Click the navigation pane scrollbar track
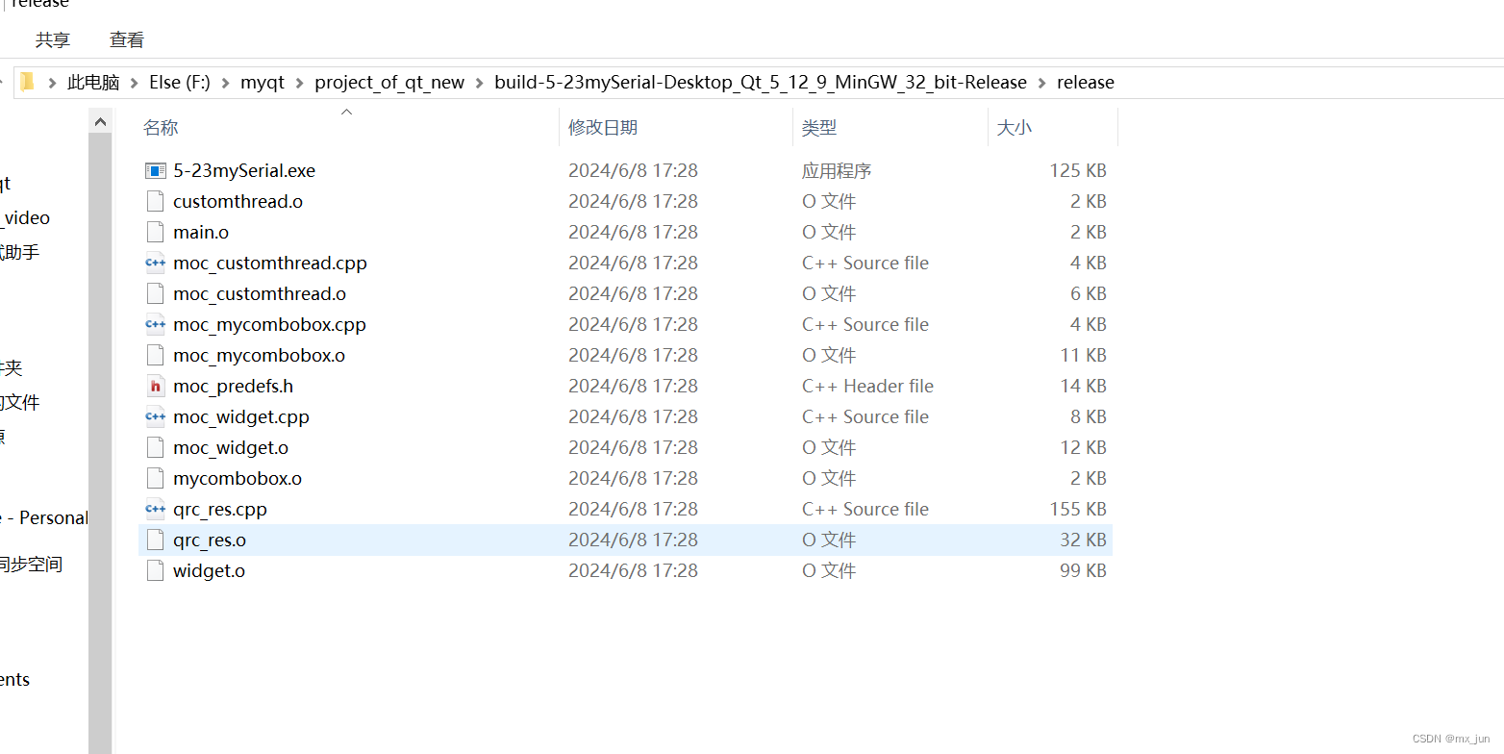1504x754 pixels. click(100, 442)
